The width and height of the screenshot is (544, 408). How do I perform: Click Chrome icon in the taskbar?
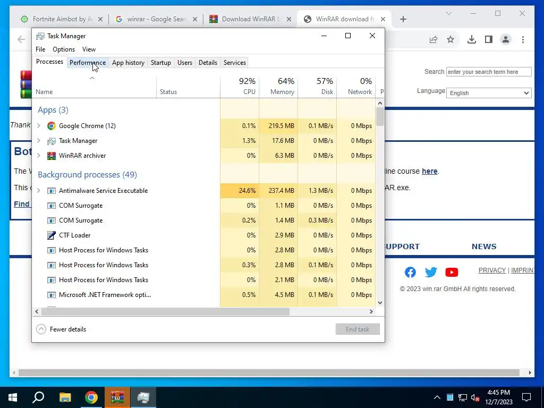91,397
